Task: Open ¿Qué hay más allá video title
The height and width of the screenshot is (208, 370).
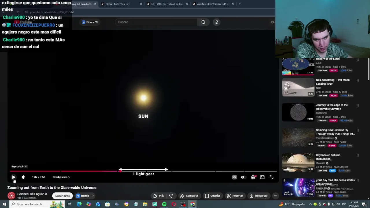Action: pos(335,182)
